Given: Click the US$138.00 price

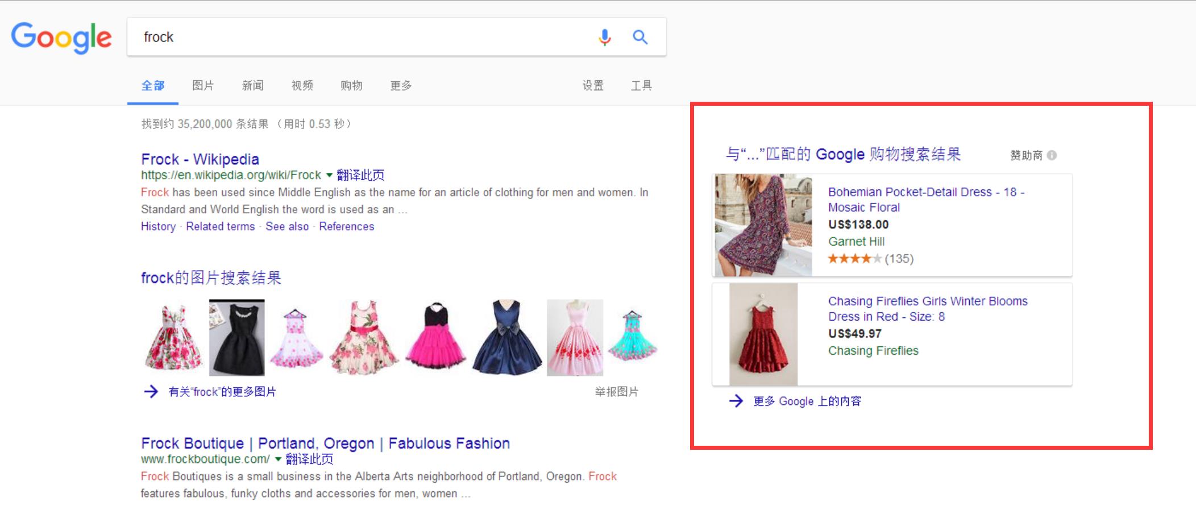Looking at the screenshot, I should coord(858,225).
